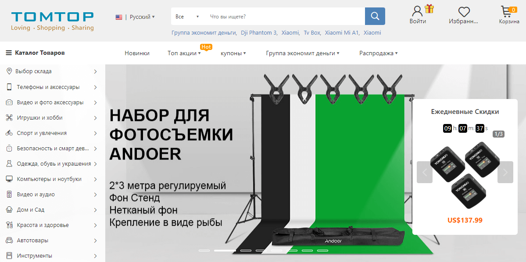Click the Tv Box search suggestion

click(x=312, y=33)
